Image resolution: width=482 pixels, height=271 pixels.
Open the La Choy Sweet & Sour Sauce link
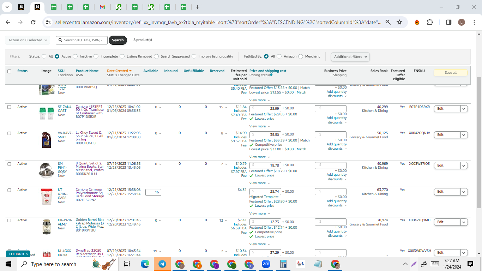[90, 137]
